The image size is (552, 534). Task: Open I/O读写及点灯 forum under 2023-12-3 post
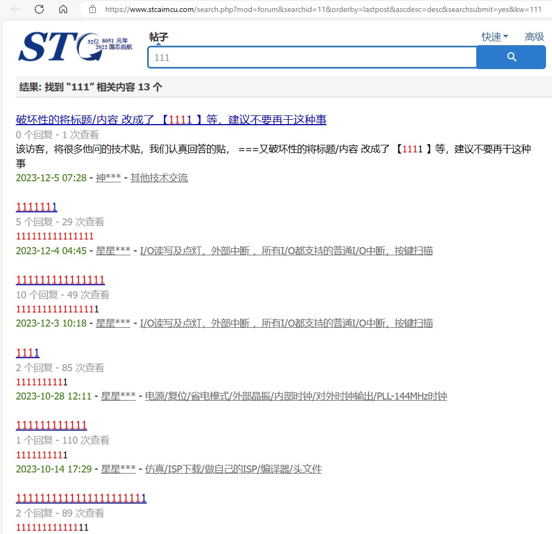286,323
